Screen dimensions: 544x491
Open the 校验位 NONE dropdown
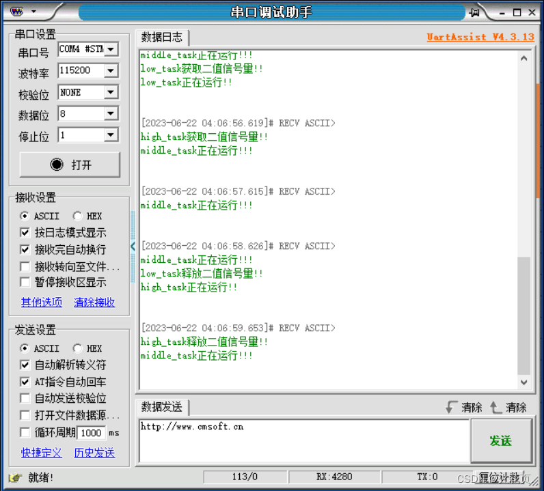111,92
